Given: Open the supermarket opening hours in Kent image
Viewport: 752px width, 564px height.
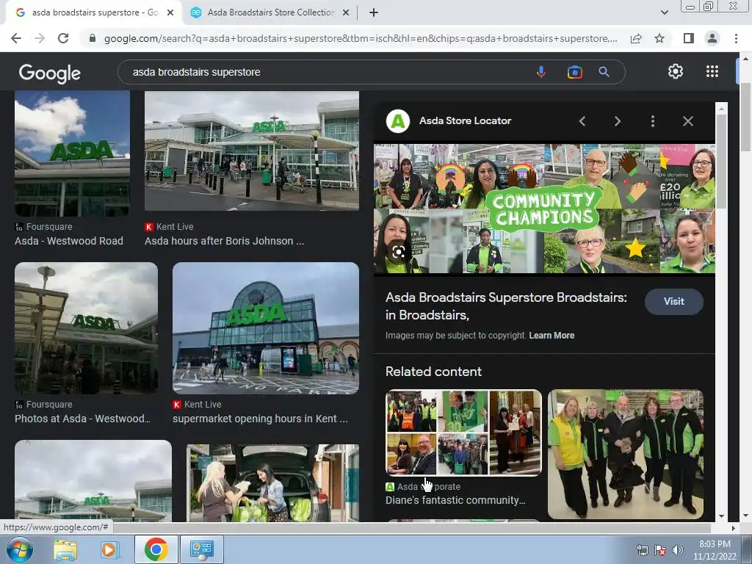Looking at the screenshot, I should click(266, 328).
